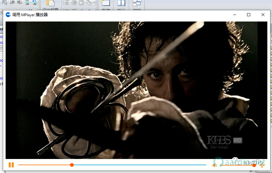Pause the video playback
This screenshot has width=272, height=173.
[11, 165]
